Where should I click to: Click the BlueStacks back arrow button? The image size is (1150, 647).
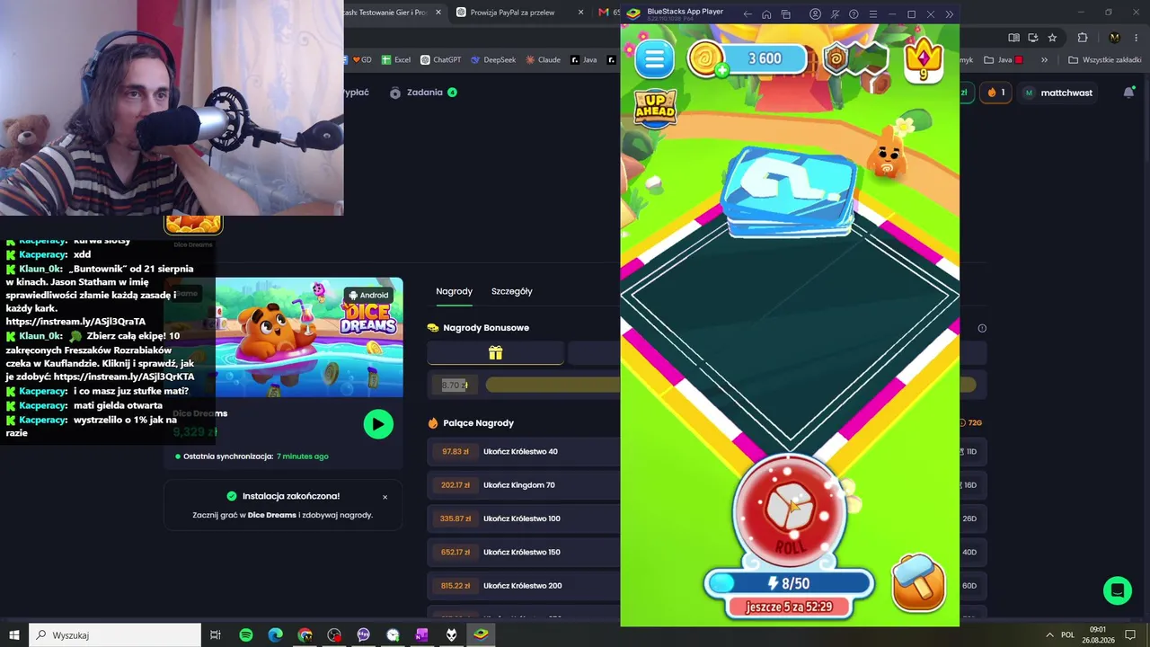(x=747, y=14)
